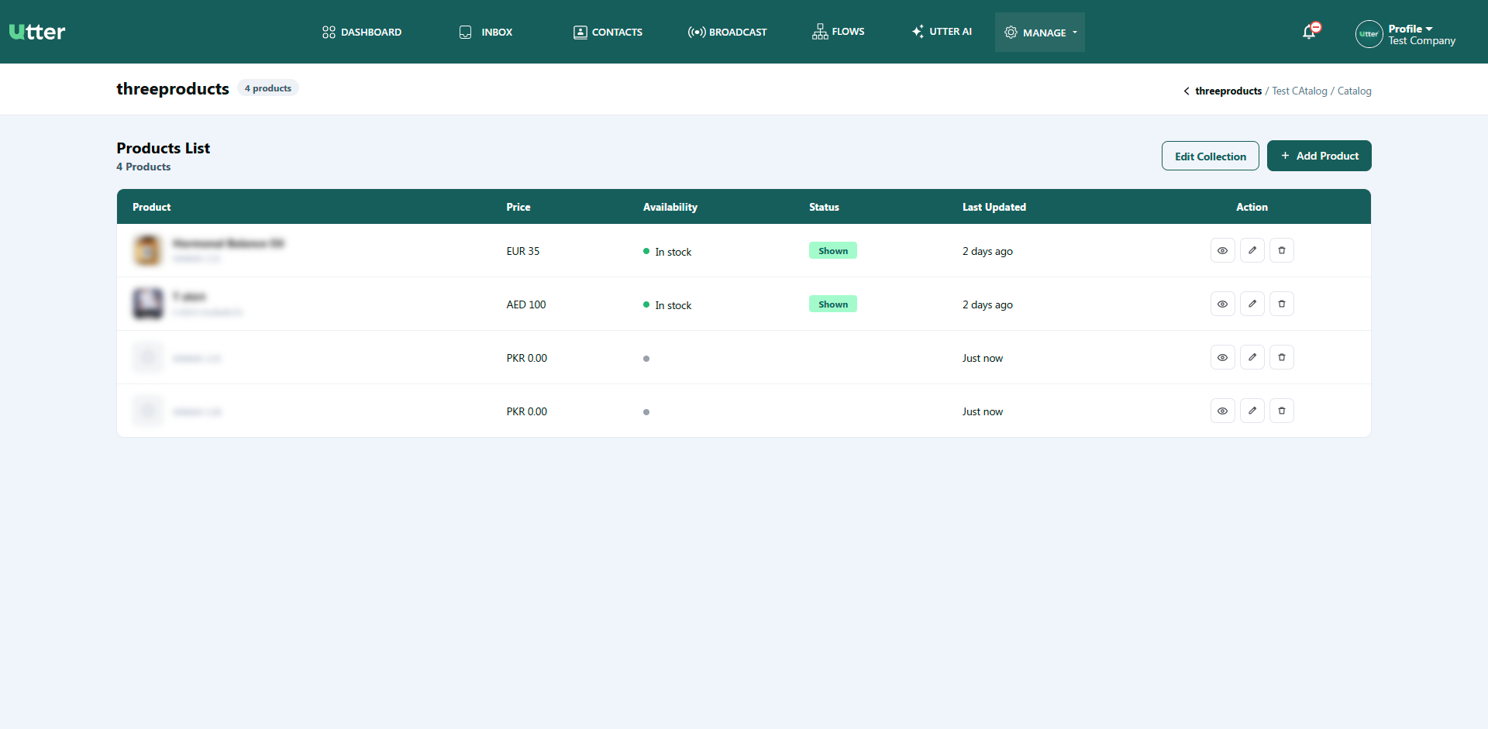Open Catalog breadcrumb link
Screen dimensions: 1488x729
click(x=1354, y=91)
